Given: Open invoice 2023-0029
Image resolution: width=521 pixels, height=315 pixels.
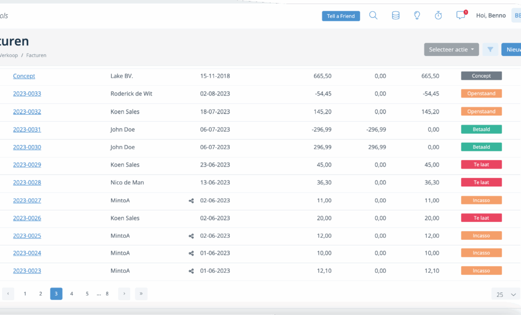Looking at the screenshot, I should pyautogui.click(x=27, y=165).
